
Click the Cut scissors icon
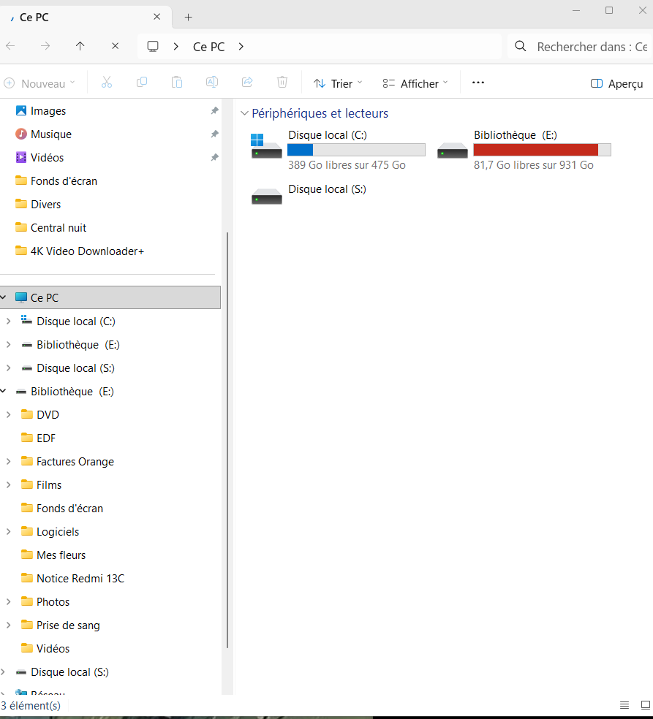click(107, 83)
